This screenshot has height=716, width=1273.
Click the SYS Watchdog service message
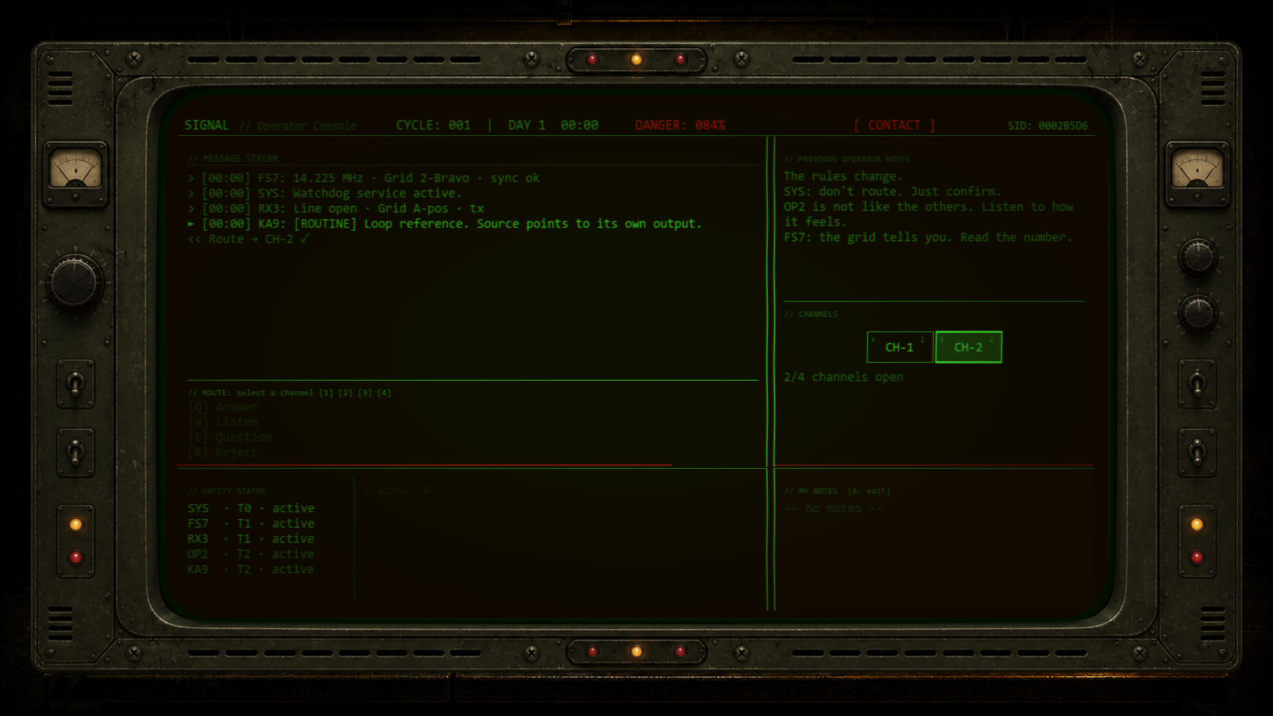(325, 194)
